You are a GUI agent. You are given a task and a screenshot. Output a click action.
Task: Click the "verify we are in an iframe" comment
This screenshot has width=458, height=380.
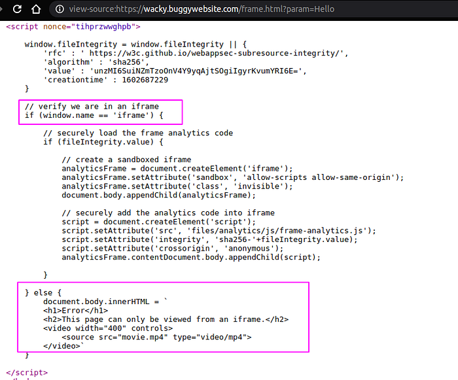pyautogui.click(x=92, y=107)
